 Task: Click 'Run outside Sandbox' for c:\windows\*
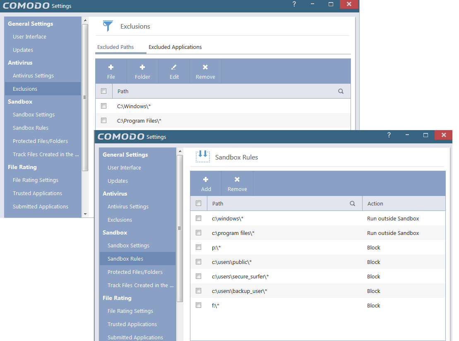click(393, 218)
